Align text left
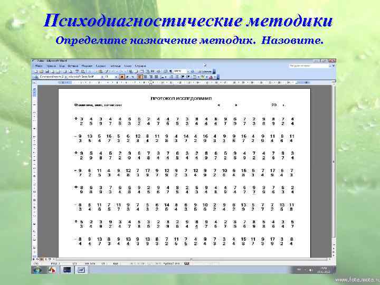380x285 pixels. click(140, 77)
